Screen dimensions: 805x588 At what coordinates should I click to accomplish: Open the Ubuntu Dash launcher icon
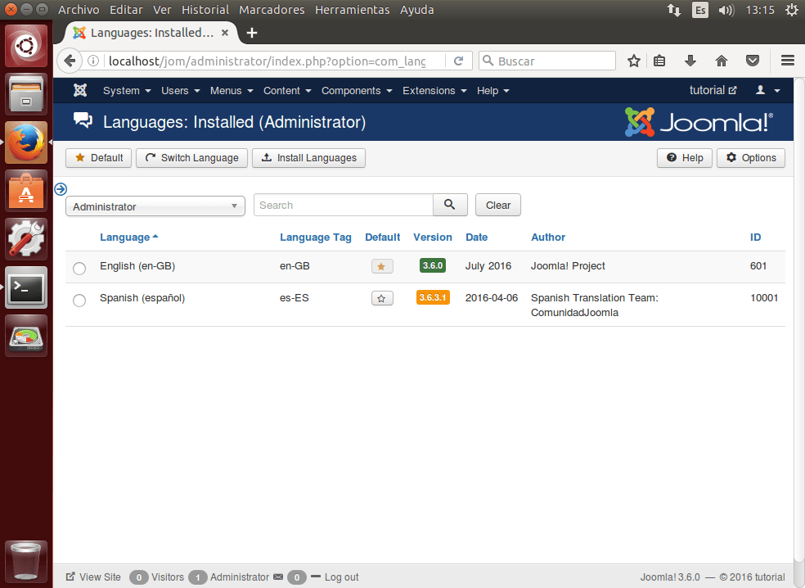click(26, 46)
